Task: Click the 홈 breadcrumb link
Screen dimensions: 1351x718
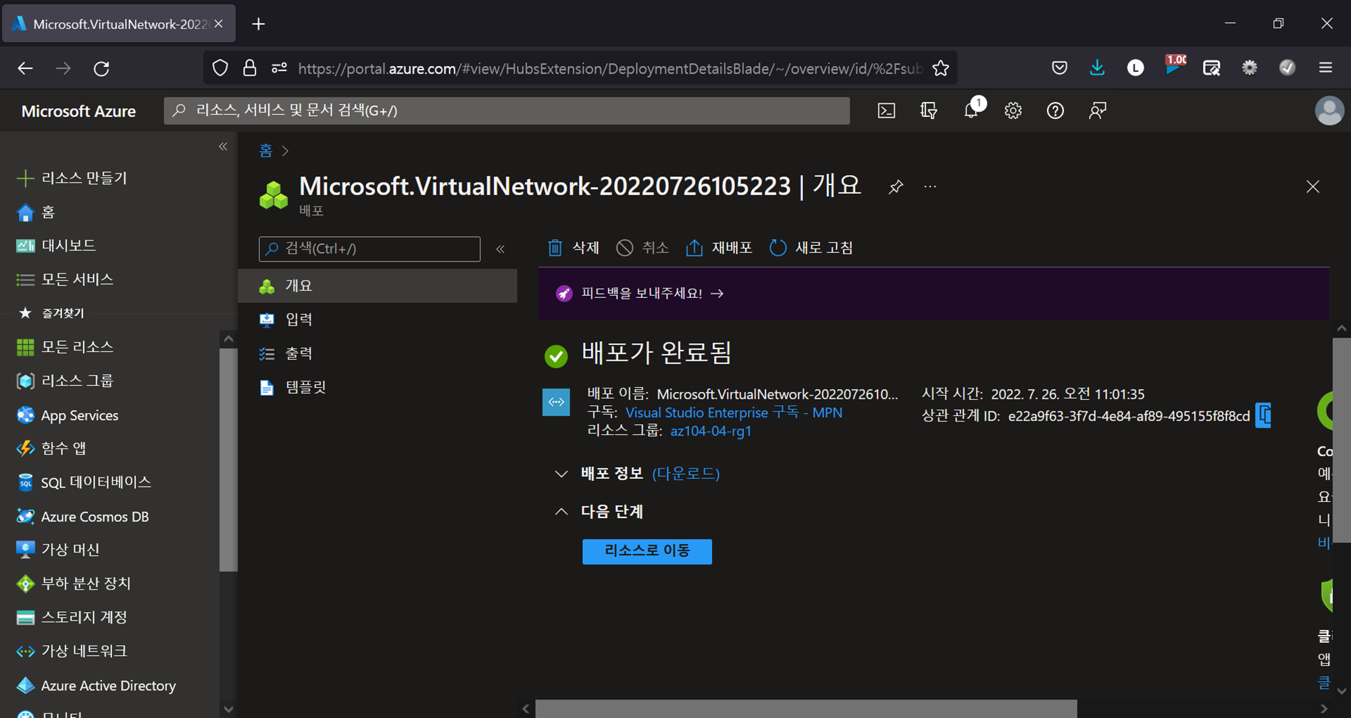Action: pos(265,150)
